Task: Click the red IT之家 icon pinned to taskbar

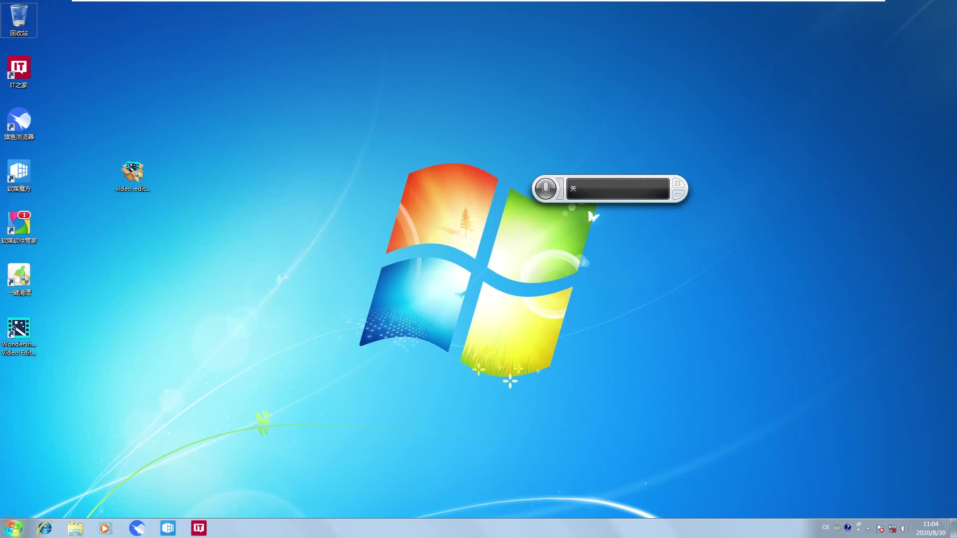Action: pyautogui.click(x=198, y=528)
